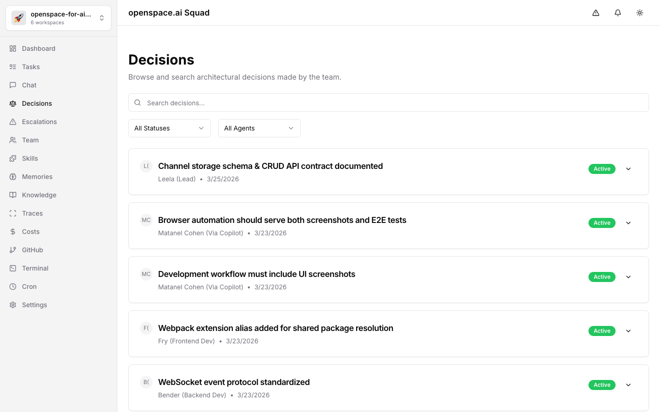Viewport: 660px width, 412px height.
Task: Open notifications via the bell icon
Action: tap(618, 13)
